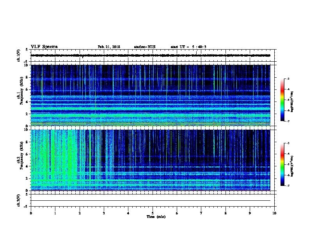Image resolution: width=309 pixels, height=239 pixels.
Task: Click the ch.2 color scale bar
Action: (282, 164)
